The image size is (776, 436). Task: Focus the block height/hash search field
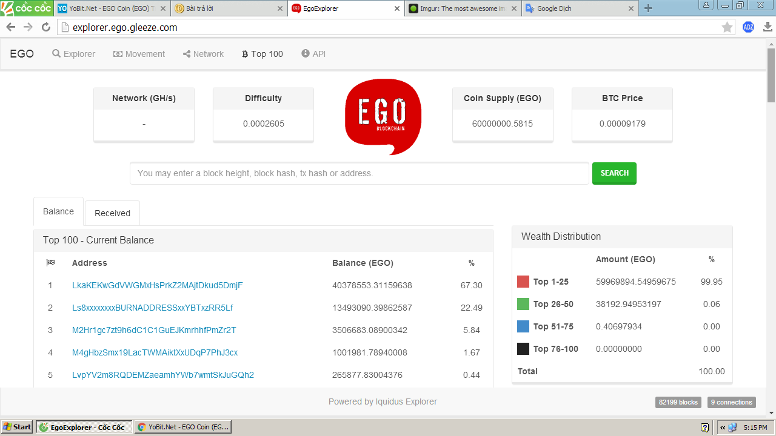tap(359, 173)
